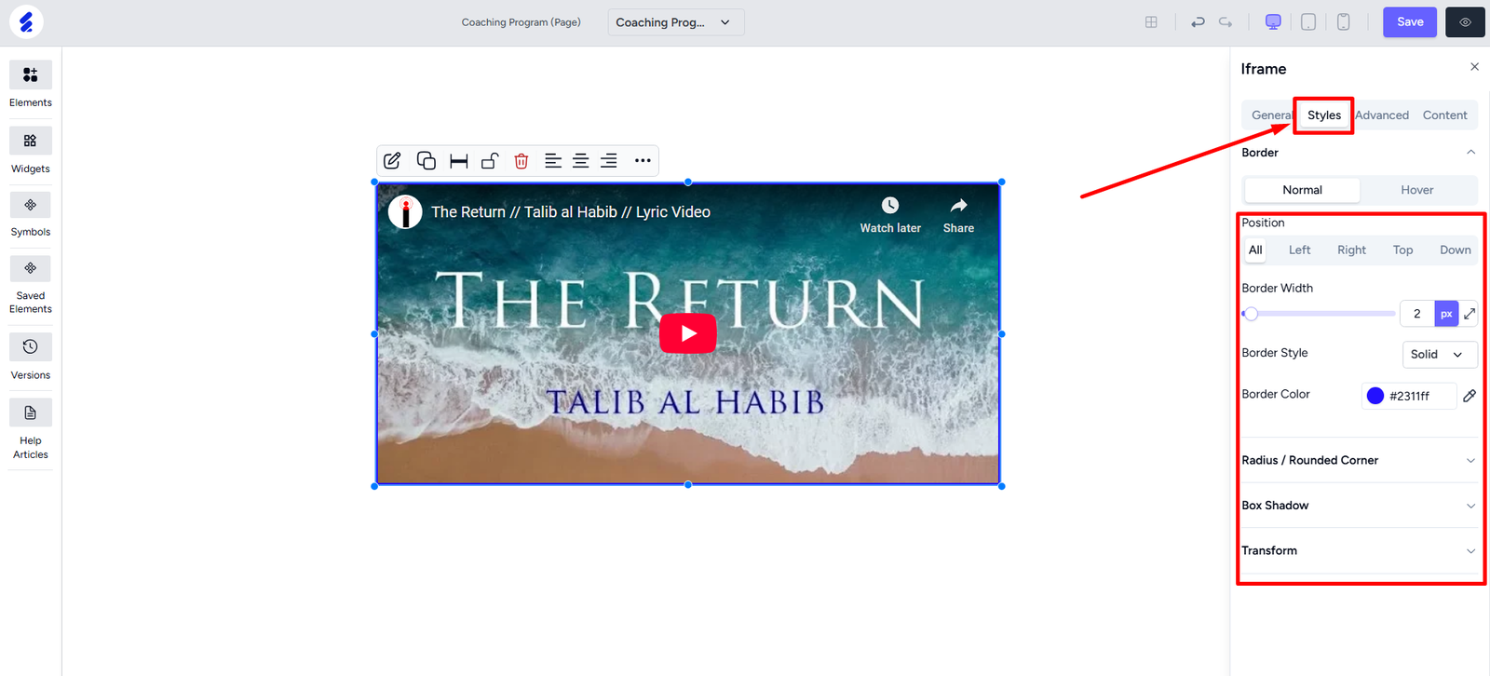1490x676 pixels.
Task: Click the Save button
Action: pos(1409,22)
